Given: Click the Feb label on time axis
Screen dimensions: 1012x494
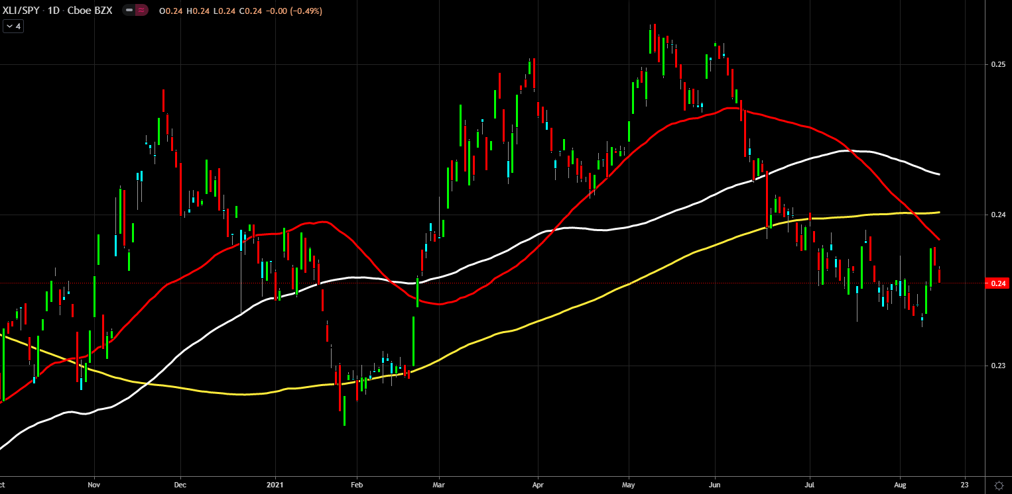Looking at the screenshot, I should tap(356, 485).
